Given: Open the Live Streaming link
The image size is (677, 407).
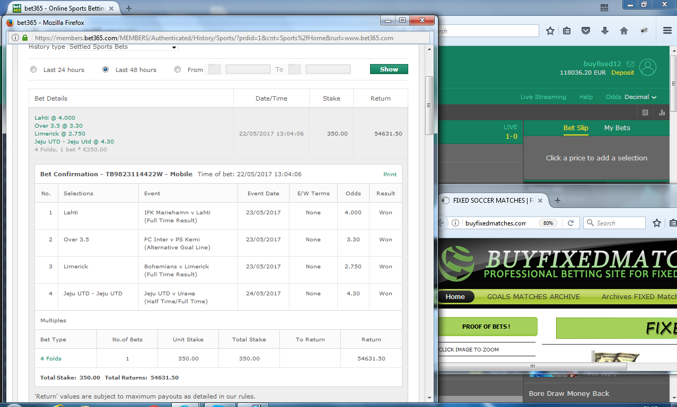Looking at the screenshot, I should (x=543, y=97).
